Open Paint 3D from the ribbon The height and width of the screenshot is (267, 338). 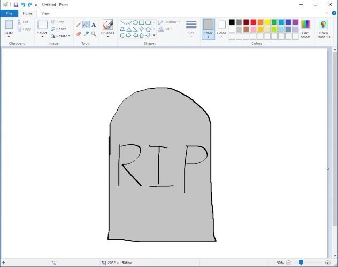tap(323, 29)
